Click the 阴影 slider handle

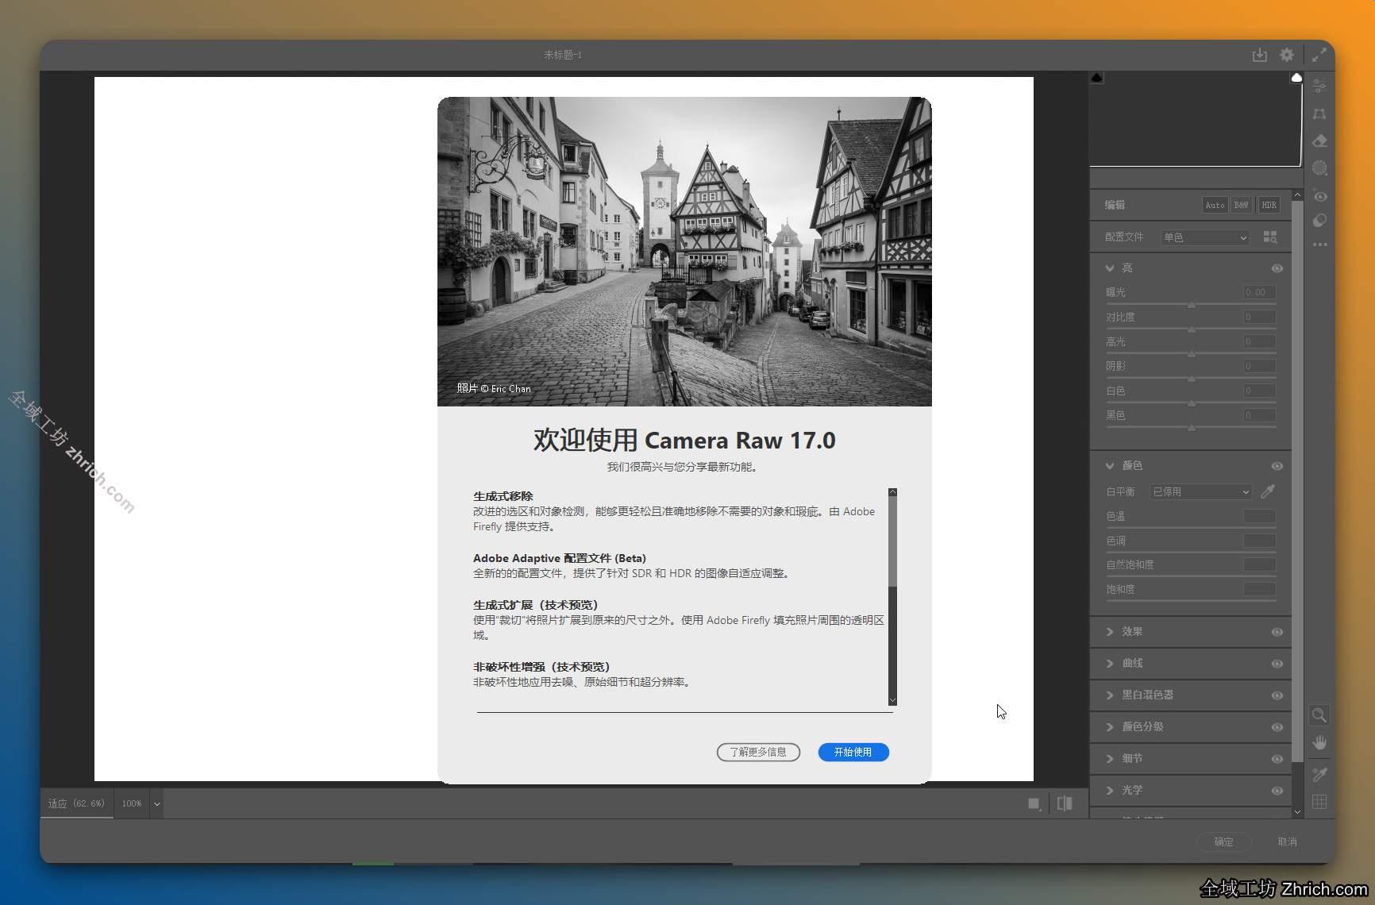click(1192, 379)
